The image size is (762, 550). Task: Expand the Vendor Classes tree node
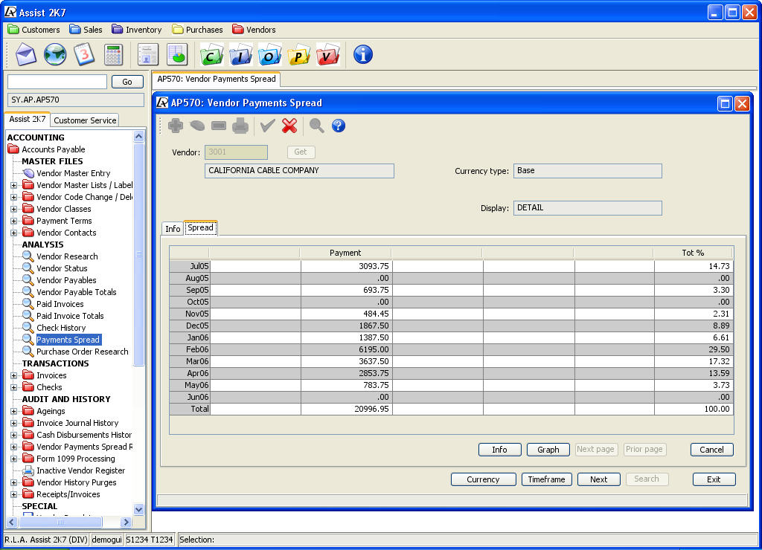(13, 209)
